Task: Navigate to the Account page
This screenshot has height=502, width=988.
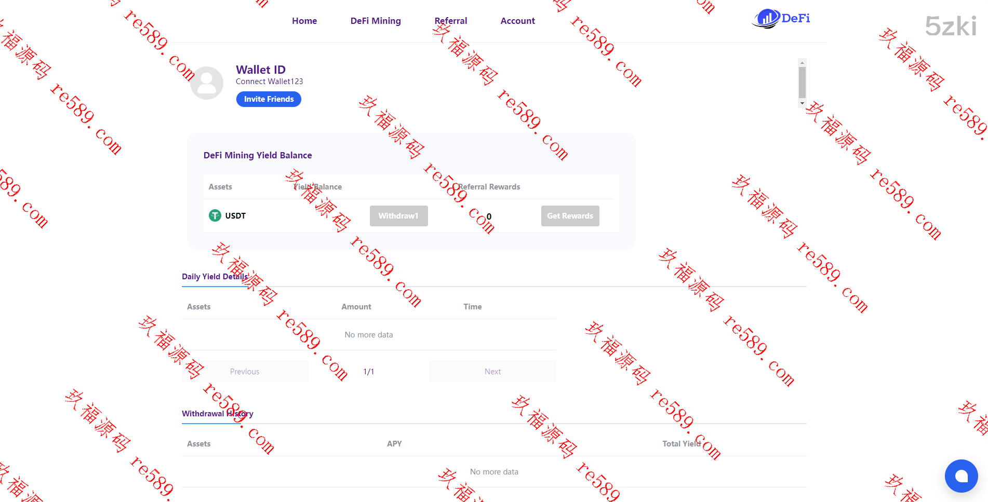Action: [x=517, y=21]
